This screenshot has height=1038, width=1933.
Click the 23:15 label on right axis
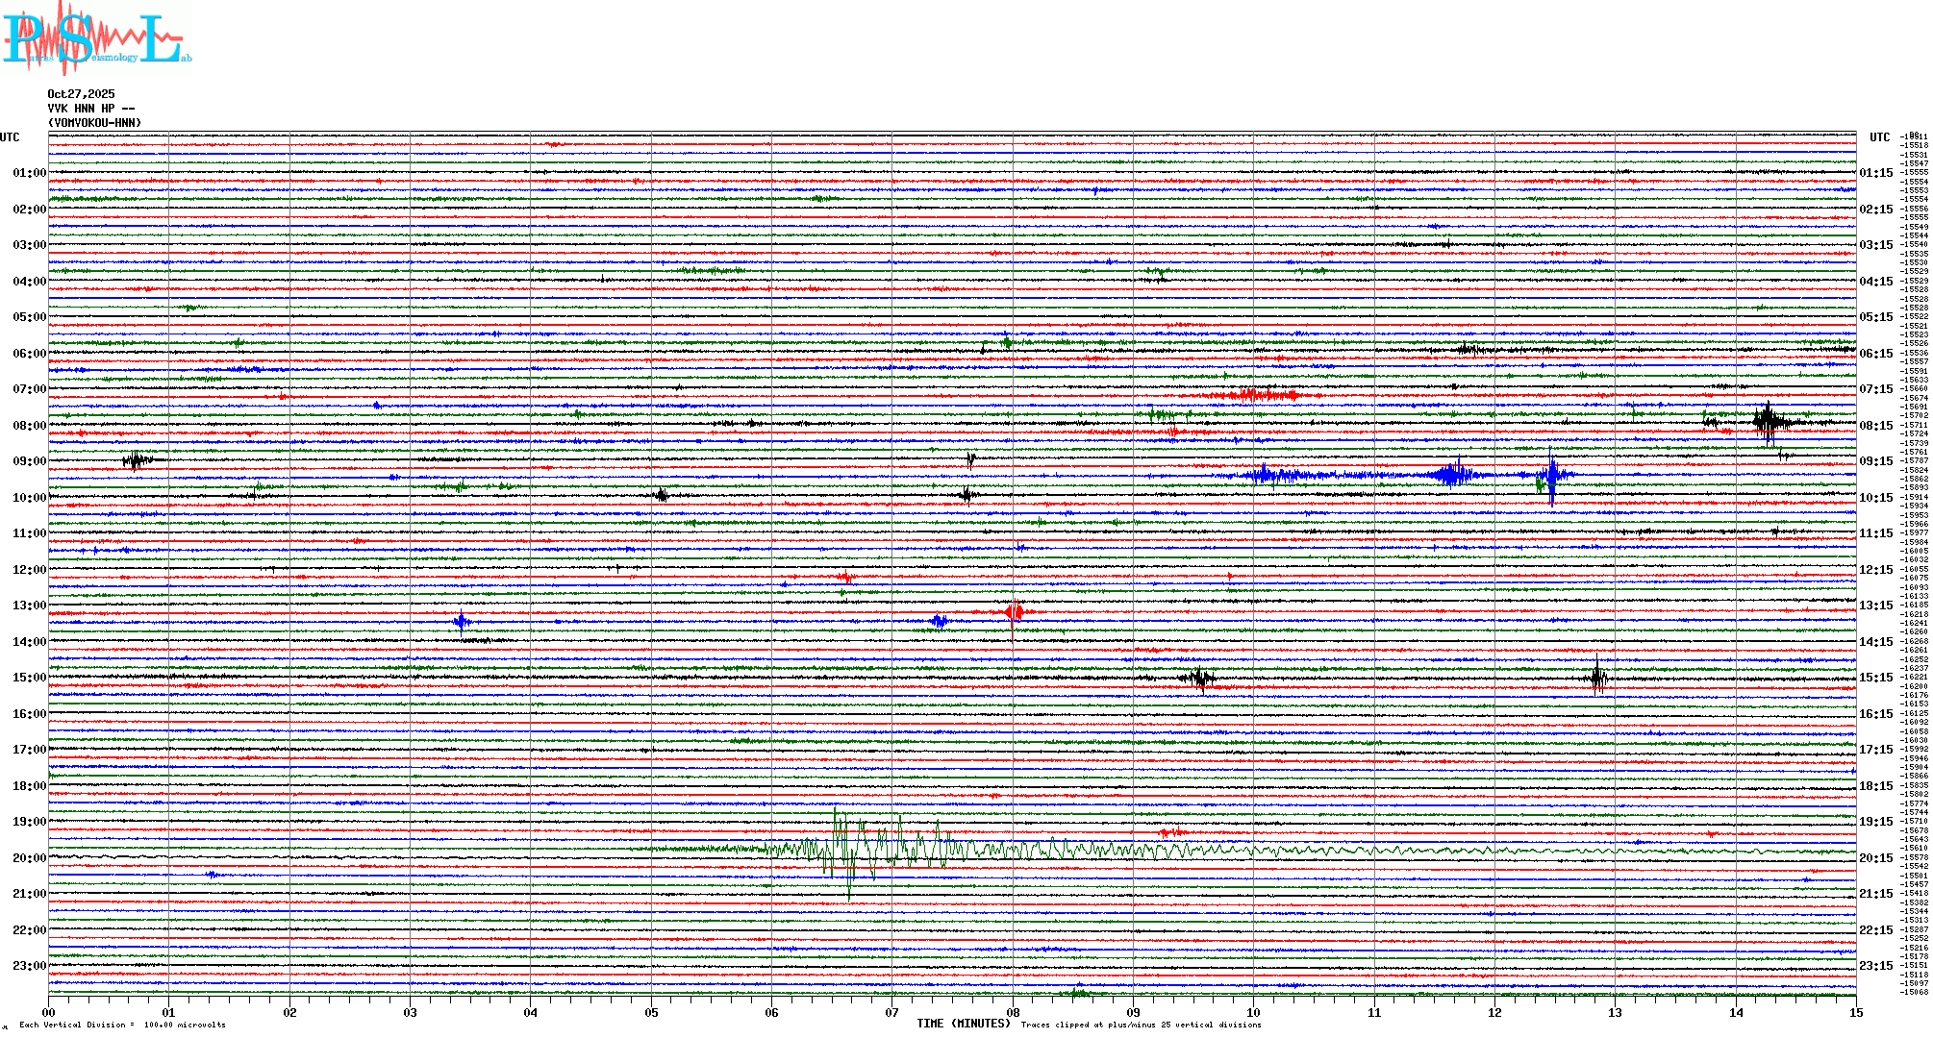click(1875, 966)
